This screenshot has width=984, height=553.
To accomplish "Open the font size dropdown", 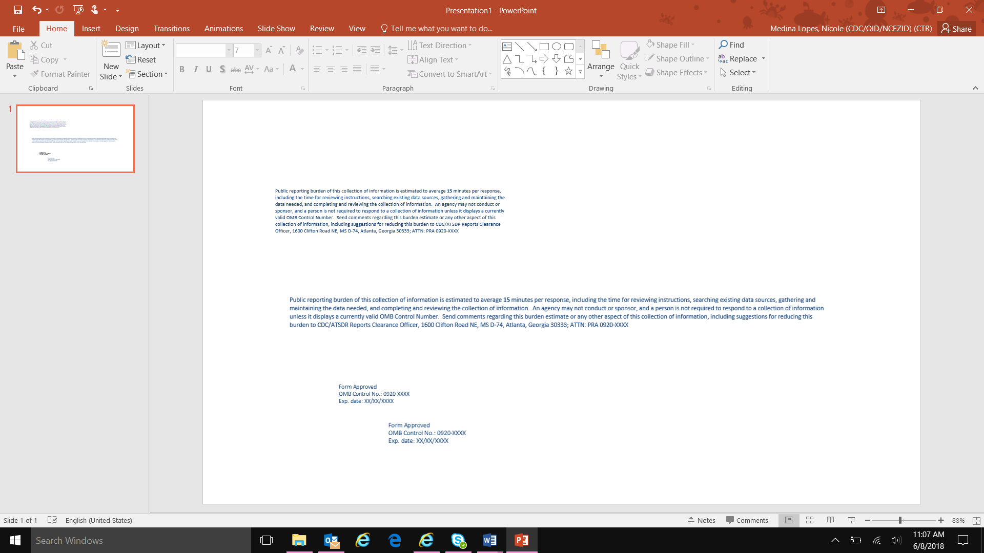I will 257,50.
